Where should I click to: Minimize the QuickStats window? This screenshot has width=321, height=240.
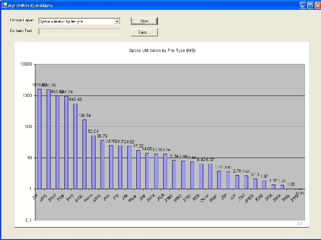coord(303,5)
